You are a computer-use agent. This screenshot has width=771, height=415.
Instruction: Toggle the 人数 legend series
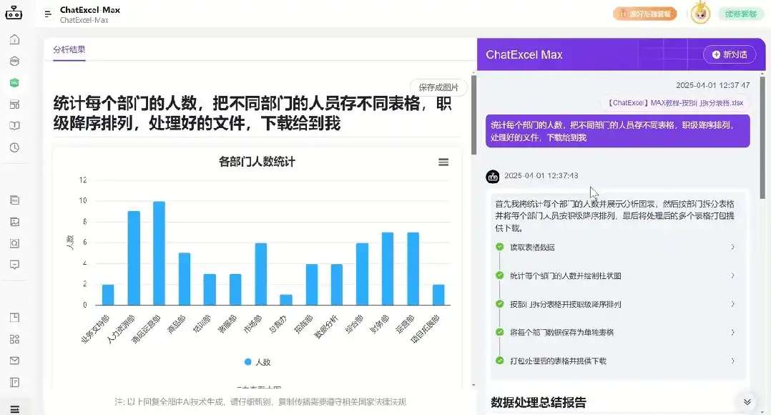coord(257,362)
